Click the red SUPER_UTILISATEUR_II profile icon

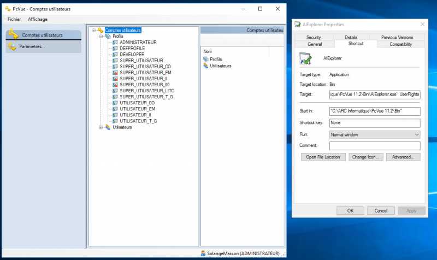[115, 79]
